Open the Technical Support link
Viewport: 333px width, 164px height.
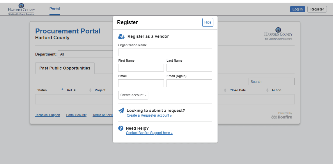47,115
